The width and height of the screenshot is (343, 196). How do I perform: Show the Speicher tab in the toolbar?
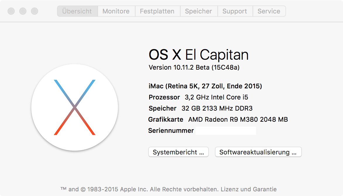pos(198,11)
